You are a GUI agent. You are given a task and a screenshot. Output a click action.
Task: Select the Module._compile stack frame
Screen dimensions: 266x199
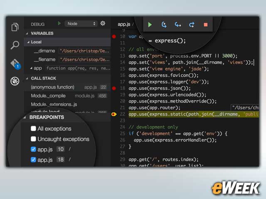67,96
